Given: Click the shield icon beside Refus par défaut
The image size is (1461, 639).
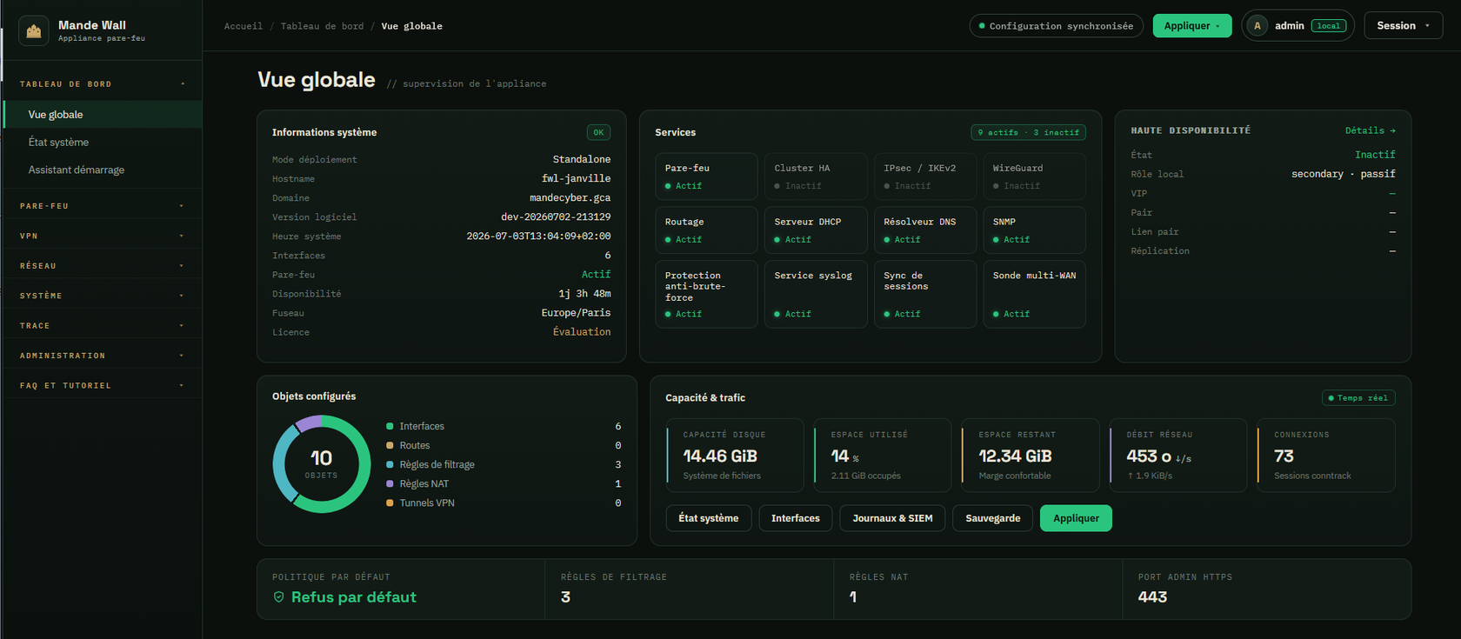Looking at the screenshot, I should 279,597.
